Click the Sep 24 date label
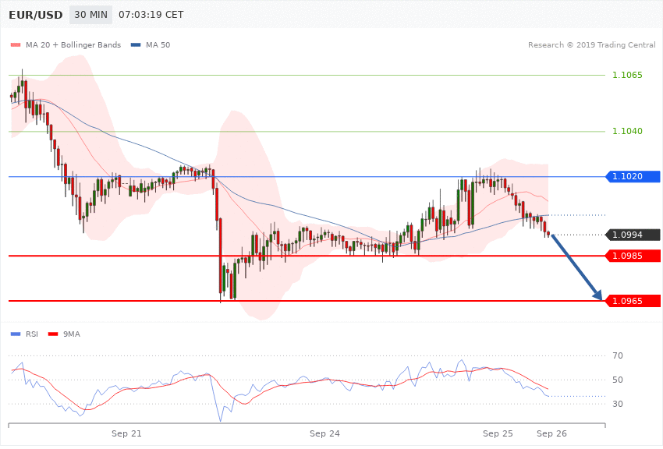 [324, 433]
